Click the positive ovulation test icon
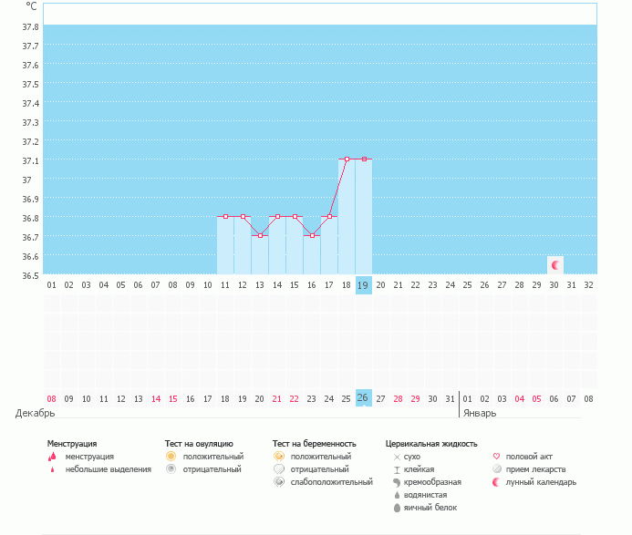Image resolution: width=632 pixels, height=535 pixels. pos(170,456)
